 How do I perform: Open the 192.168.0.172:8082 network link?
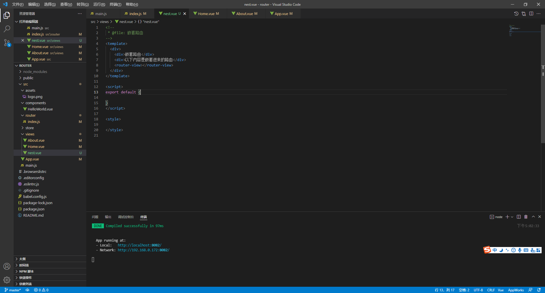(x=143, y=250)
